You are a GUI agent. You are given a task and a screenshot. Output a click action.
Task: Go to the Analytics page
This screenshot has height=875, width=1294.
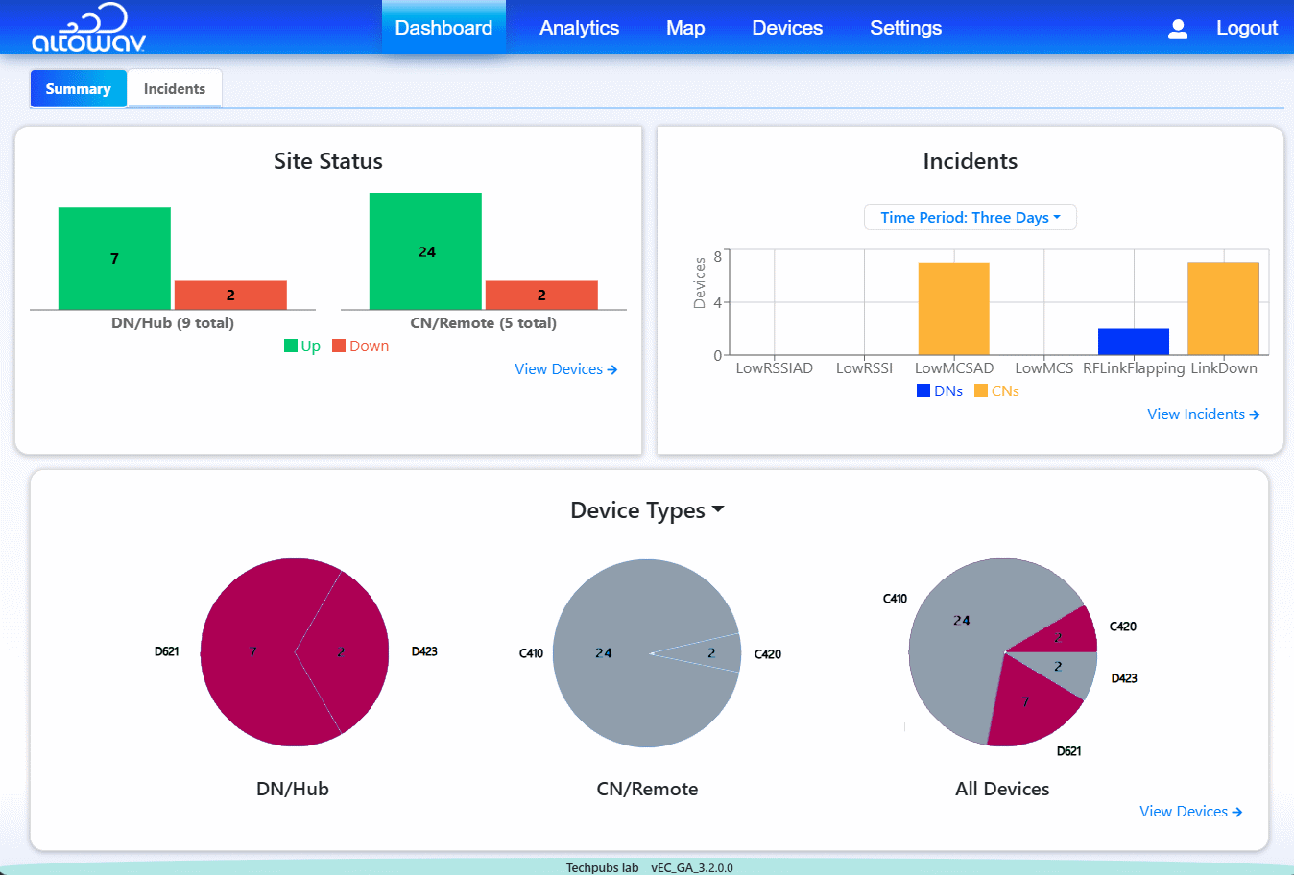pyautogui.click(x=579, y=28)
